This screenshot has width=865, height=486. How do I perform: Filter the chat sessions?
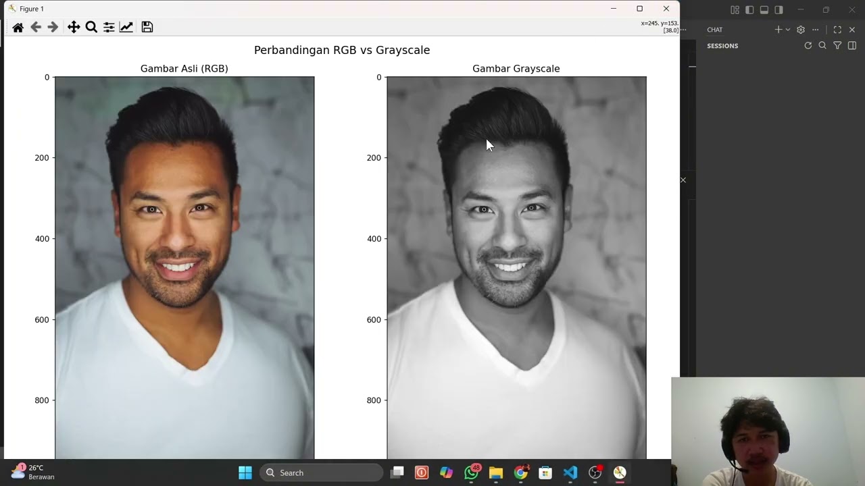(x=837, y=45)
